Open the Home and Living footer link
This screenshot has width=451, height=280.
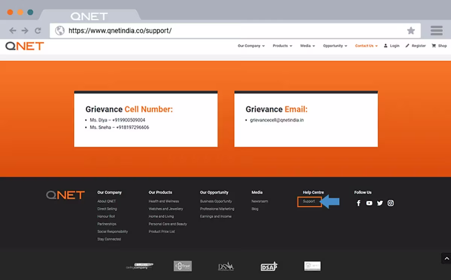(x=161, y=216)
